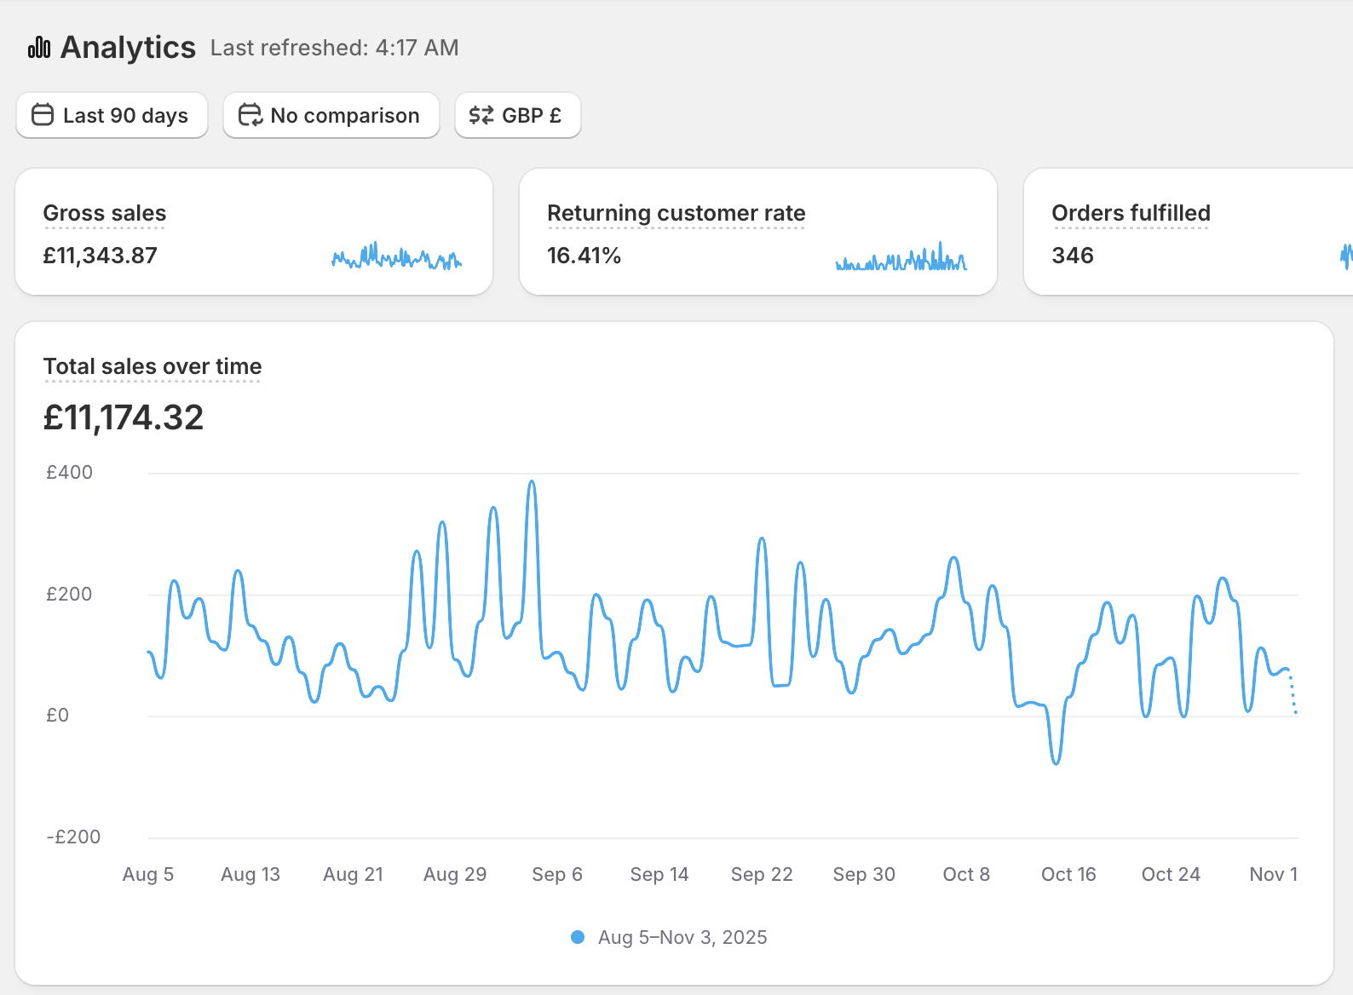Click the Aug 5–Nov 3, 2025 legend label
Viewport: 1353px width, 995px height.
tap(682, 937)
